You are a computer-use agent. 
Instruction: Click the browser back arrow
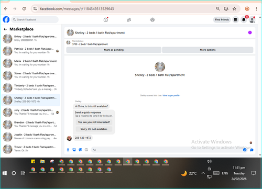point(6,9)
